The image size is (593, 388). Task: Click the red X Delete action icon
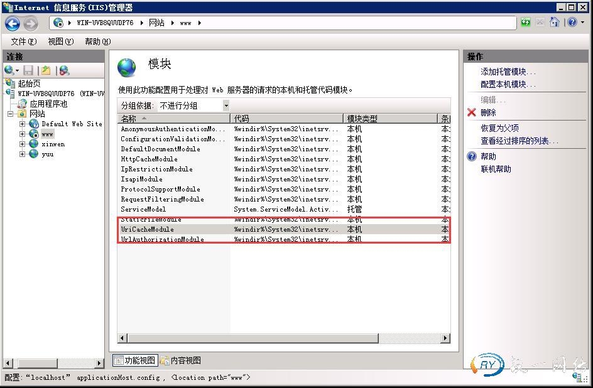(472, 112)
